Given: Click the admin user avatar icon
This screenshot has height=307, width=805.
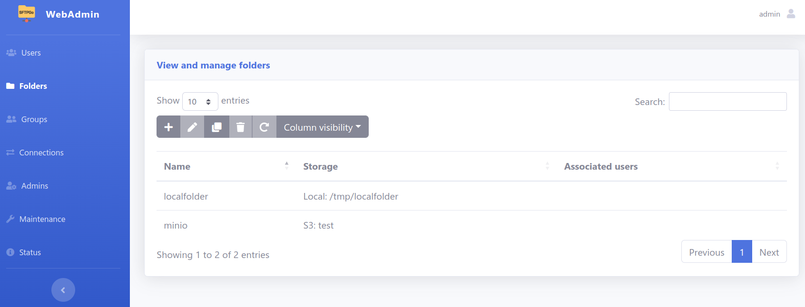Looking at the screenshot, I should click(x=791, y=14).
